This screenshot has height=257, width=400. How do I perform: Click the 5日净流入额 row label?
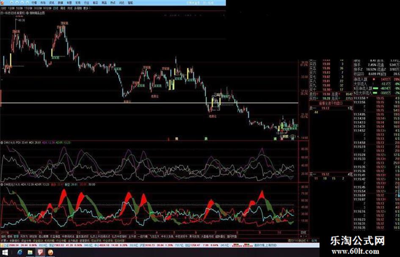pyautogui.click(x=363, y=89)
